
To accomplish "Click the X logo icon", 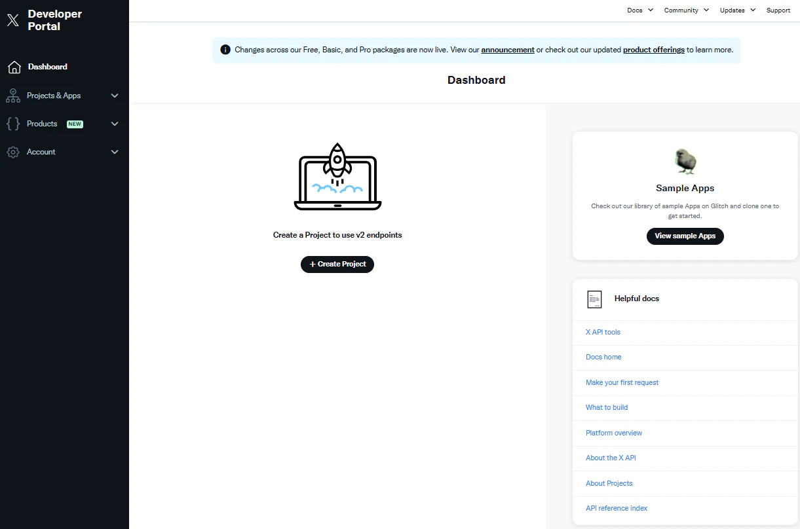I will (x=13, y=20).
